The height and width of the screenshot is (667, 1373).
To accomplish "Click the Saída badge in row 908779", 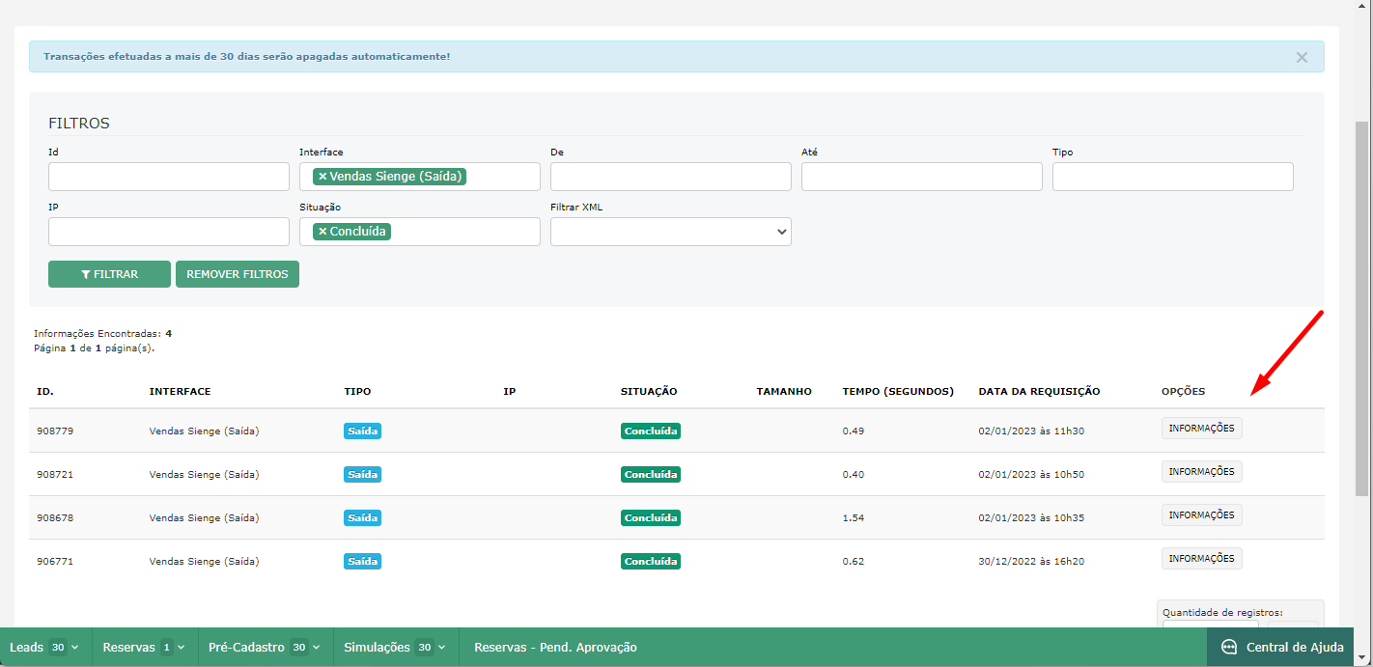I will pos(362,431).
